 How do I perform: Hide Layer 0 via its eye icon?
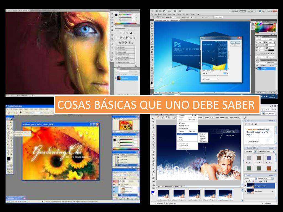256,69
